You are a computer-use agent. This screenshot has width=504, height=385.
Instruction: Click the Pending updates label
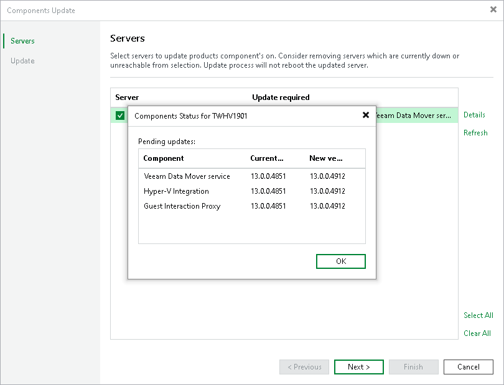coord(167,142)
